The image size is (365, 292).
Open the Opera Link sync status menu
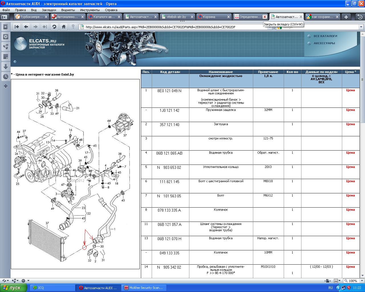point(5,281)
